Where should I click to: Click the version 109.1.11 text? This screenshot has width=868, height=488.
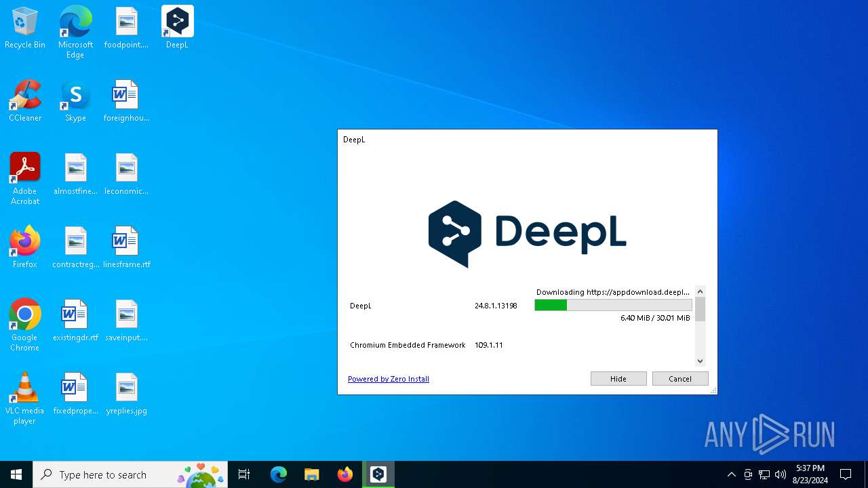pos(488,345)
